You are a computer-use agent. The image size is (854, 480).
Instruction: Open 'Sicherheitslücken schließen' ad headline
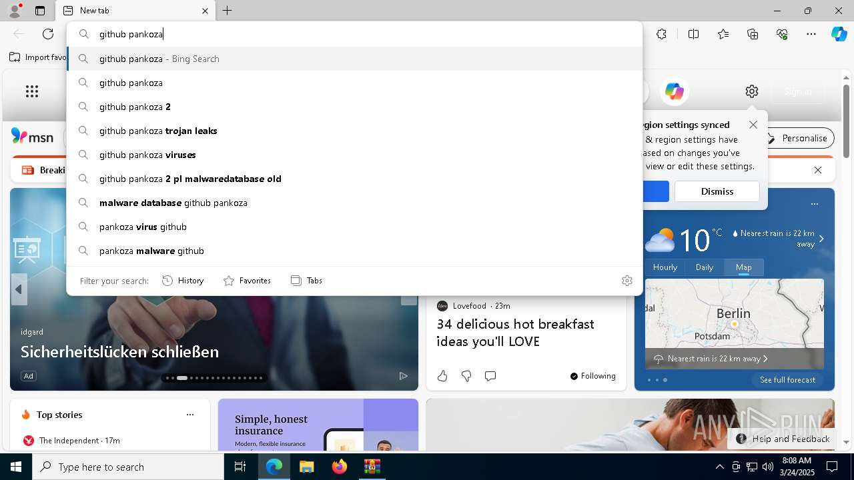point(120,351)
